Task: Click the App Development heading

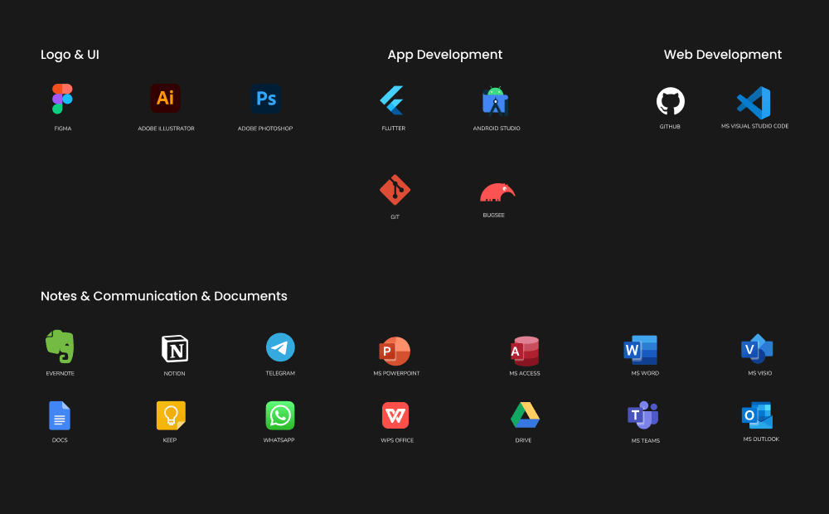Action: point(444,55)
